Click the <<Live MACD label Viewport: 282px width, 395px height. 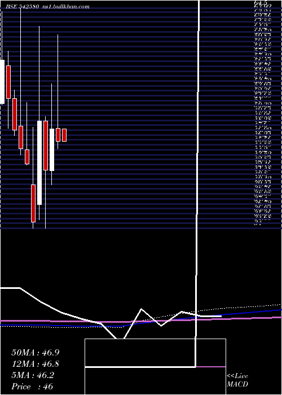[237, 380]
